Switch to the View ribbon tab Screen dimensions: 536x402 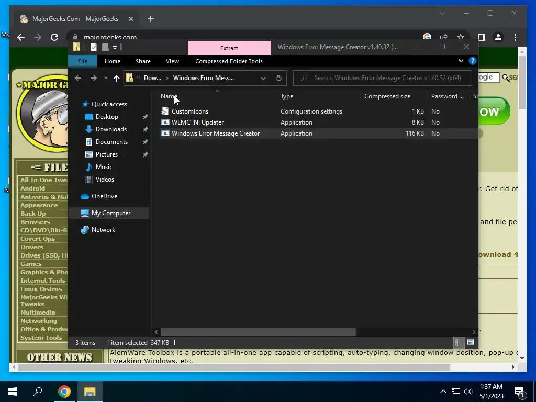pyautogui.click(x=172, y=61)
